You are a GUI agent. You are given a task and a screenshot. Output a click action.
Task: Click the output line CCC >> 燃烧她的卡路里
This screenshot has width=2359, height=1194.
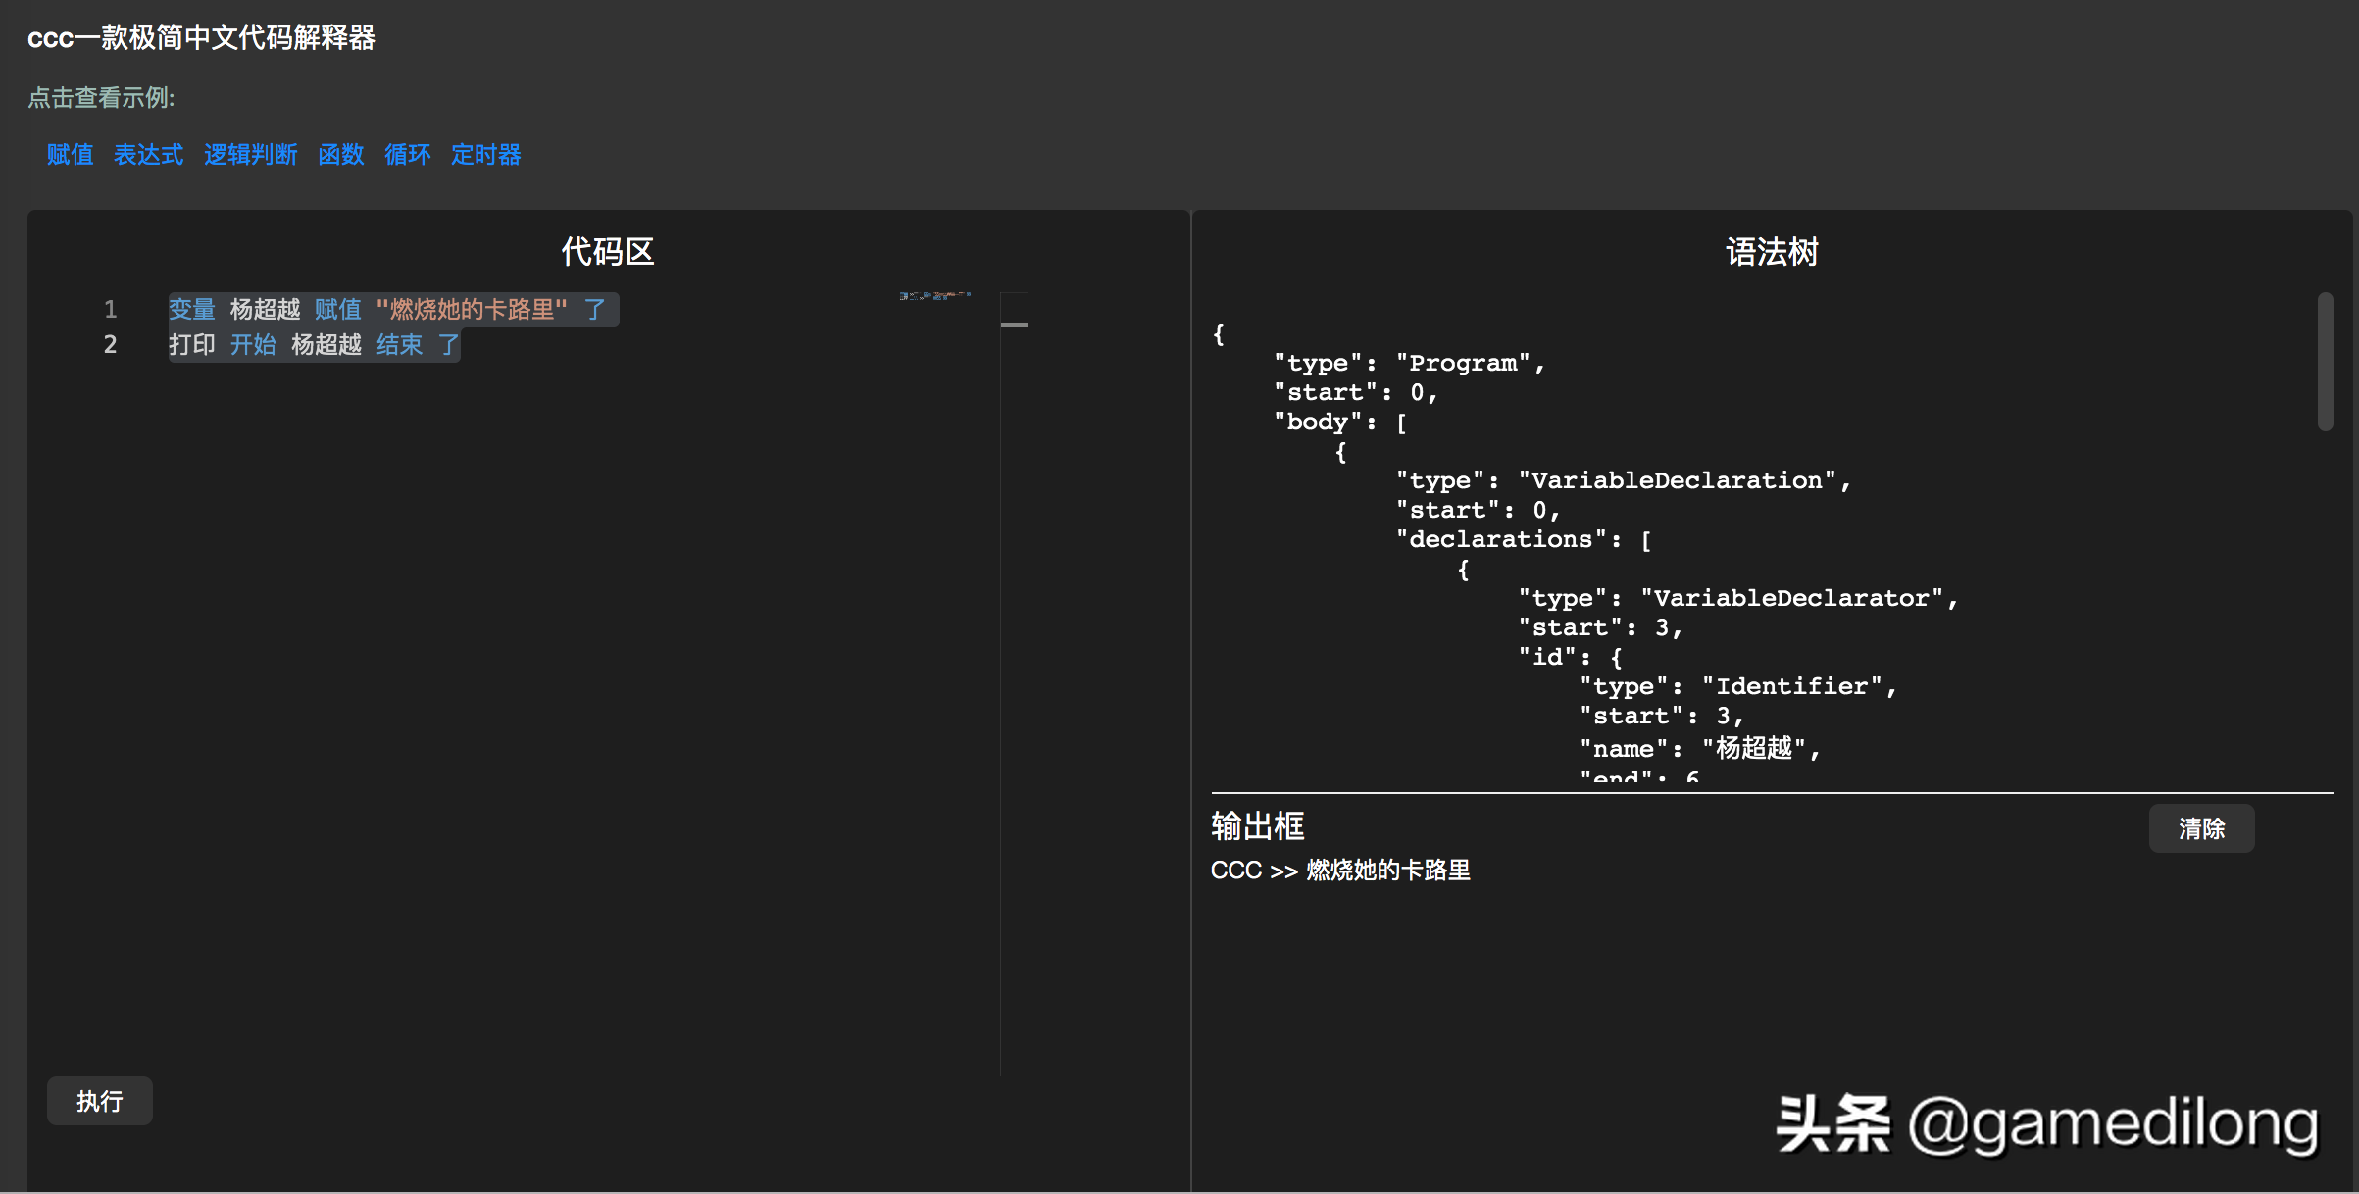click(1340, 871)
